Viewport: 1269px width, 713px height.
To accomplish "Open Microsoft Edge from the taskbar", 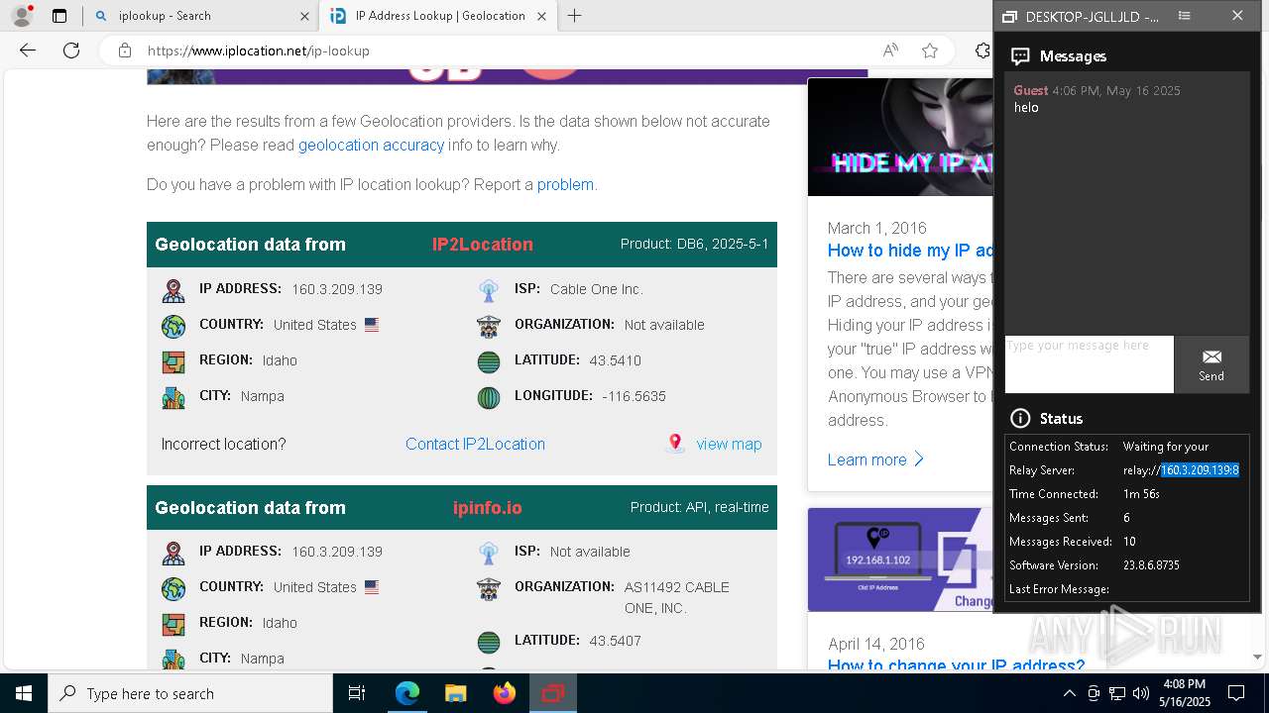I will click(x=407, y=693).
